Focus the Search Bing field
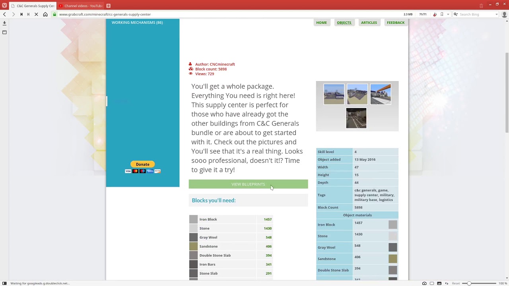The width and height of the screenshot is (509, 286). tap(476, 14)
